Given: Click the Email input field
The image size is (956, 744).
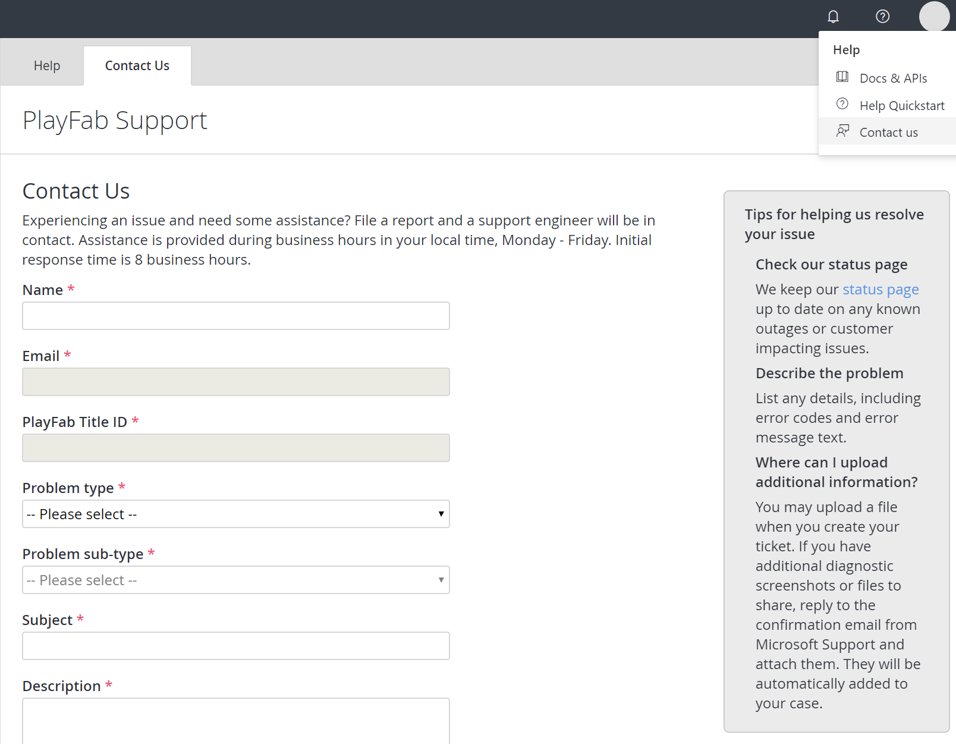Looking at the screenshot, I should [236, 382].
